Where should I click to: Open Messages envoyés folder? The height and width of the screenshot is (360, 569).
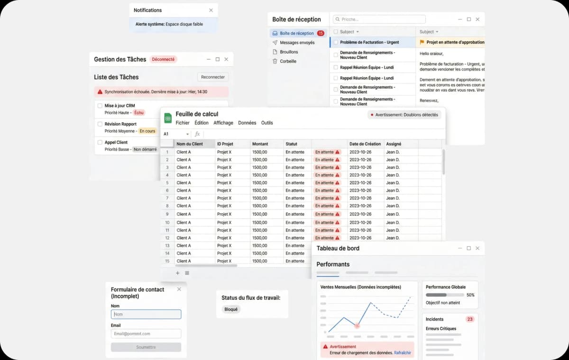[296, 43]
